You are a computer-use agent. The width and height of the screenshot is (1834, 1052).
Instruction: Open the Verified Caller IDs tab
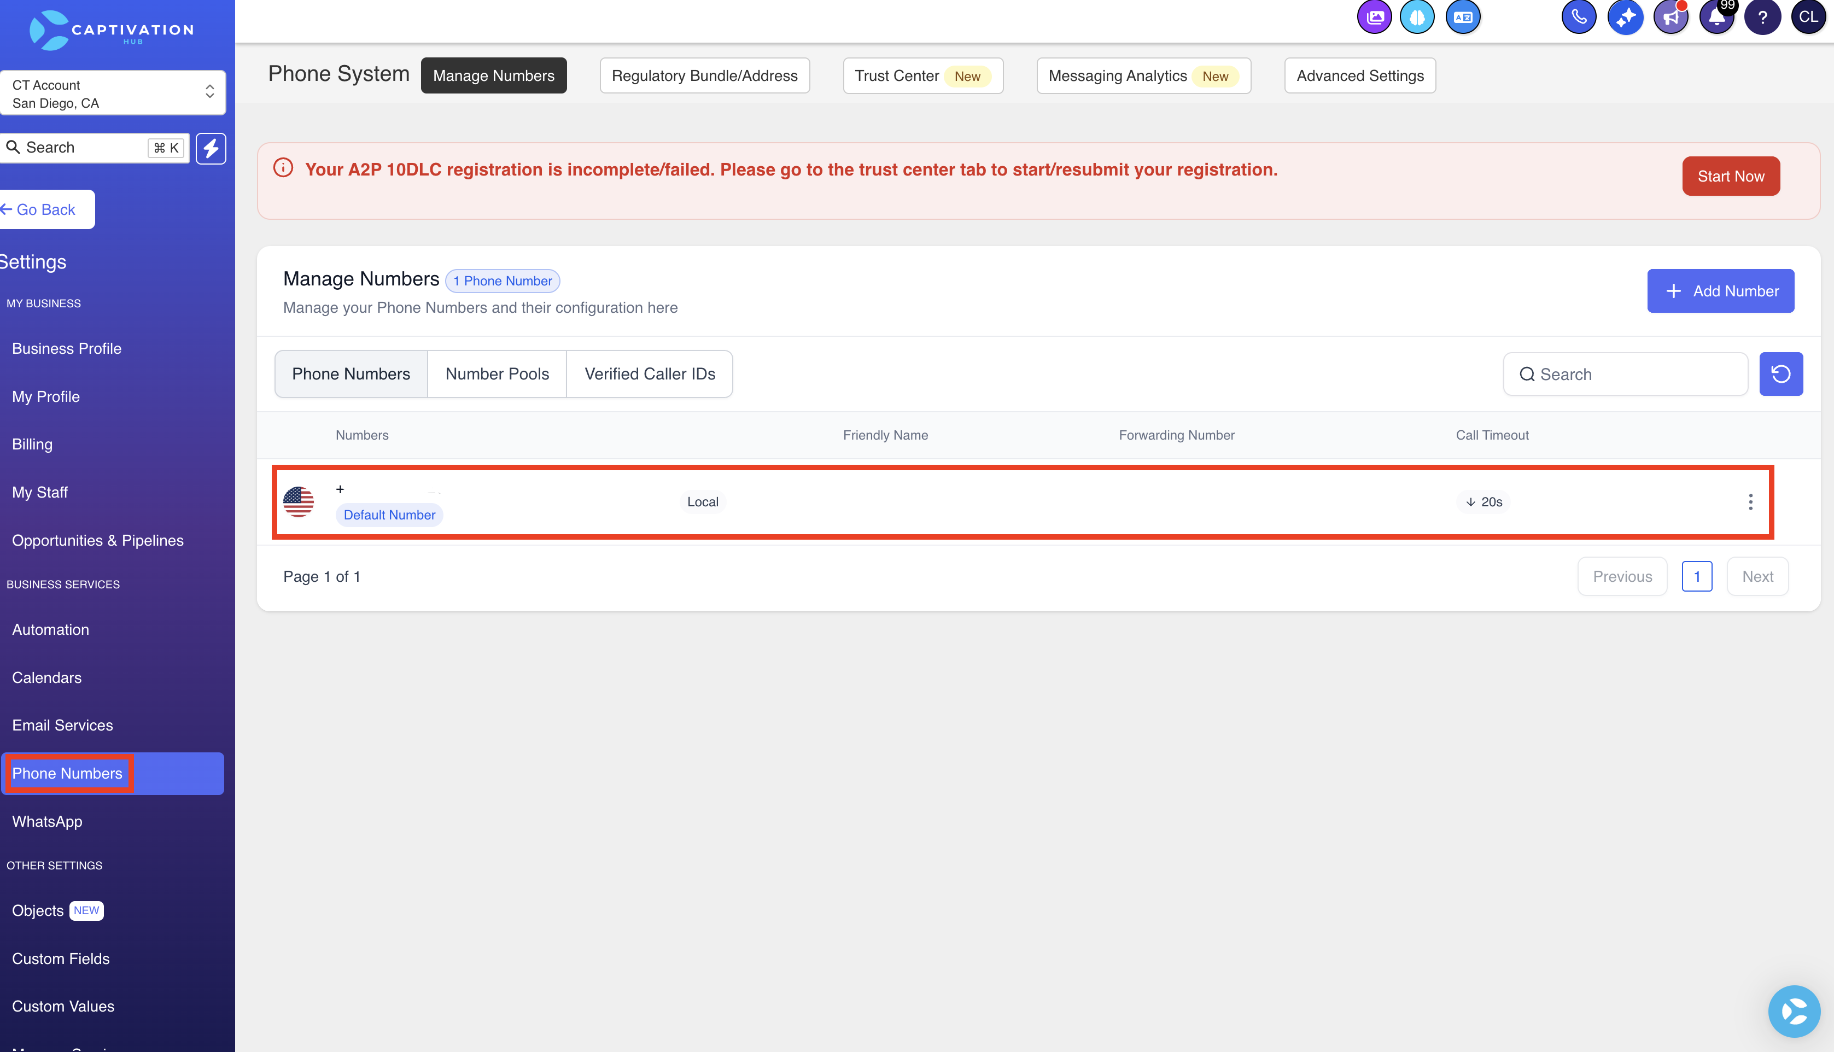[650, 373]
